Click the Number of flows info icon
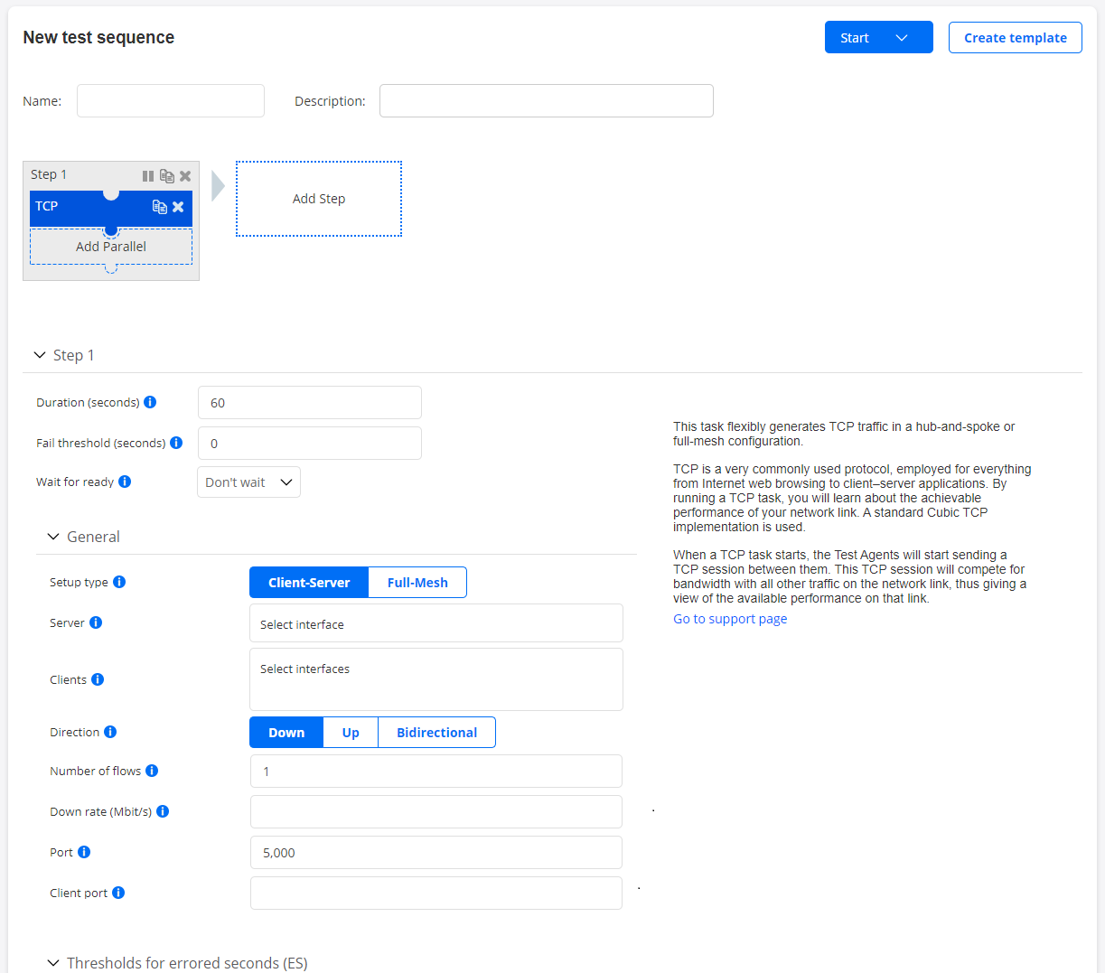 (152, 771)
